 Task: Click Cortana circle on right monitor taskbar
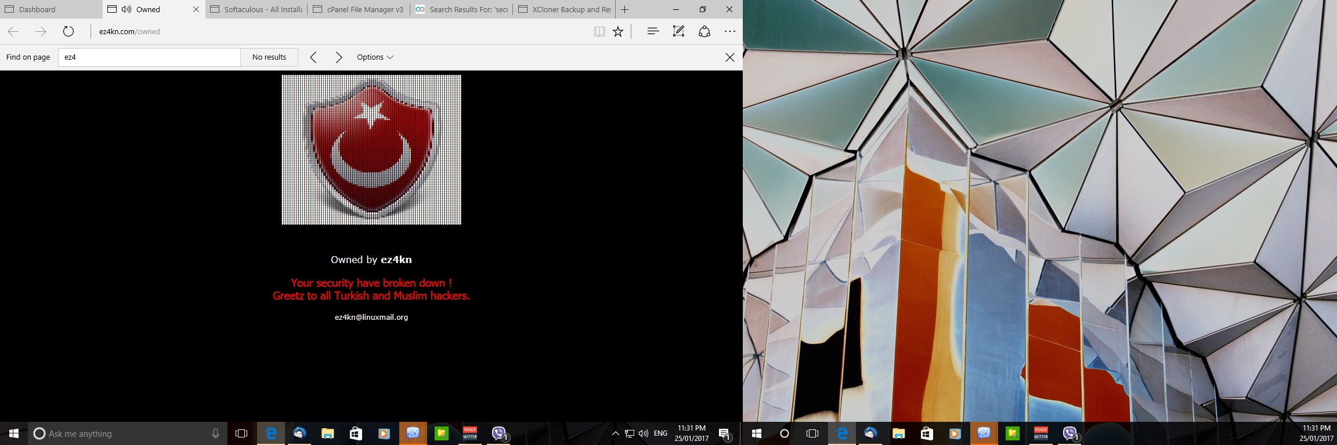[x=785, y=433]
